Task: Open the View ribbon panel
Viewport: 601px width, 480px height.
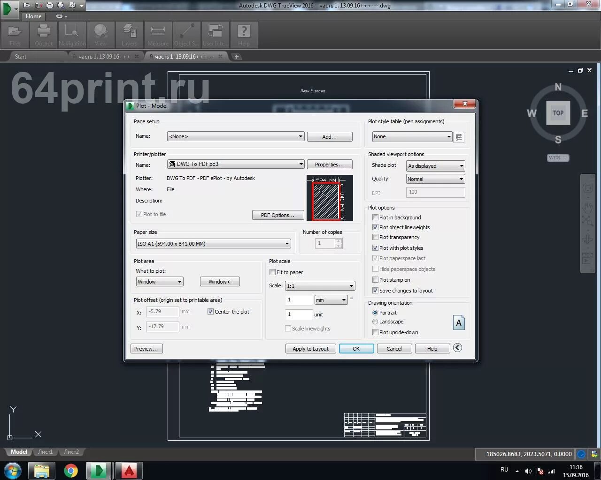Action: pos(101,35)
